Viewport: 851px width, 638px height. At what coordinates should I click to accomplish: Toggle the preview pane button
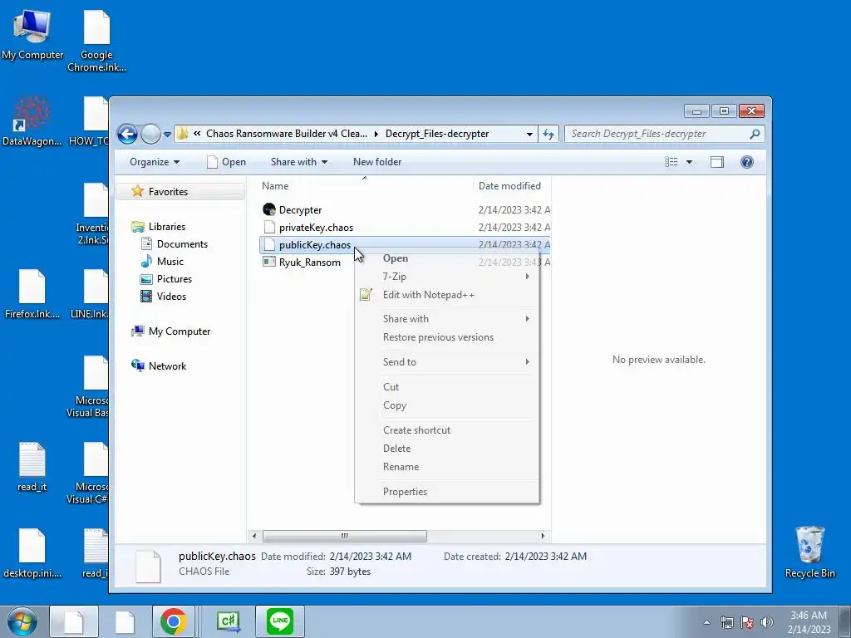717,162
